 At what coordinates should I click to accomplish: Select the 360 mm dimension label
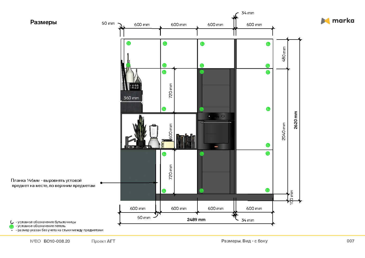pyautogui.click(x=131, y=98)
